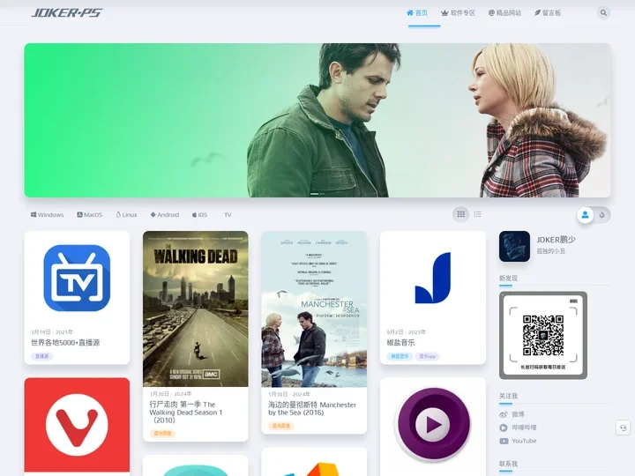Click the 椒盐音乐 tag
Image resolution: width=635 pixels, height=476 pixels.
coord(400,356)
